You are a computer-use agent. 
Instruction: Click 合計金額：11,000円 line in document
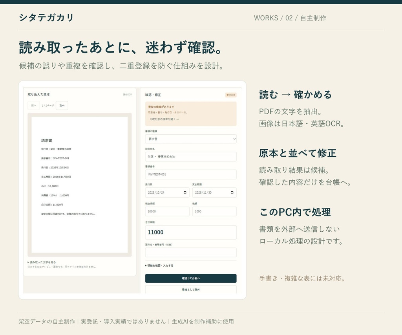coord(52,205)
